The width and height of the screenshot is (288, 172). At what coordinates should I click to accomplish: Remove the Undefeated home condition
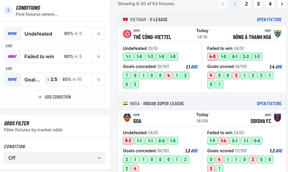tap(98, 34)
